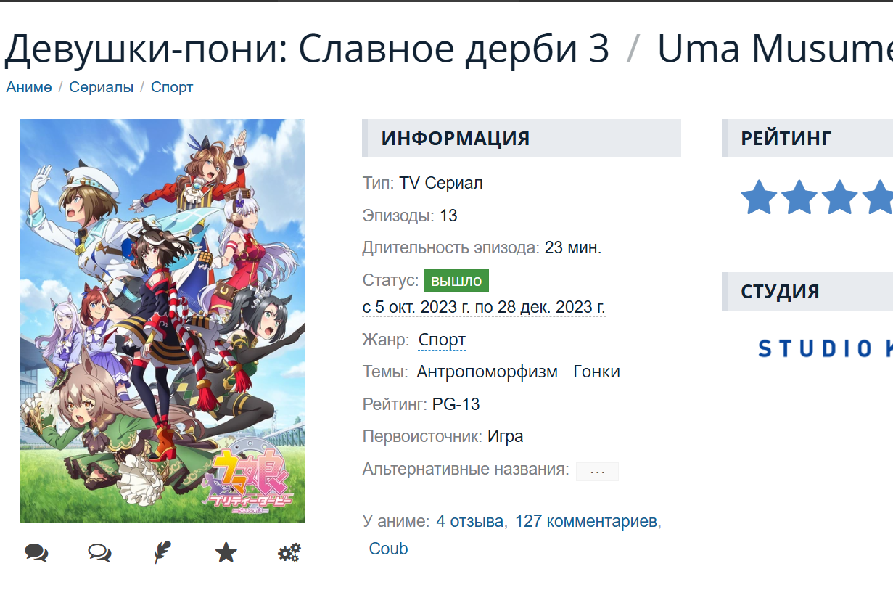Screen dimensions: 893x598
Task: Open the anime poster image
Action: [x=162, y=321]
